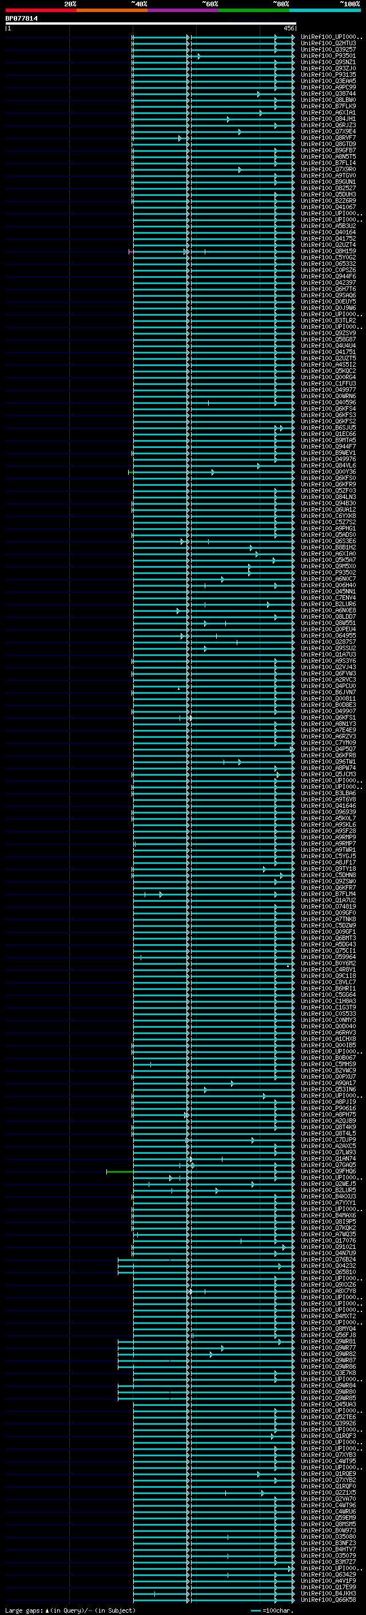View subject UniRef100_P93502
366x1615 pixels.
click(x=328, y=572)
